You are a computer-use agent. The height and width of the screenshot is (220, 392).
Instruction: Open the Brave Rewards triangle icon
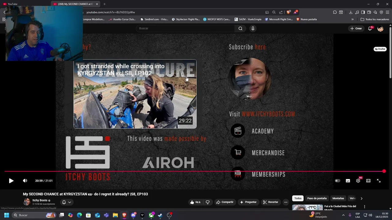click(x=296, y=12)
